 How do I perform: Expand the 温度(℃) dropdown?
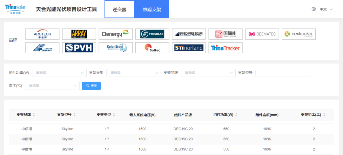pos(52,86)
